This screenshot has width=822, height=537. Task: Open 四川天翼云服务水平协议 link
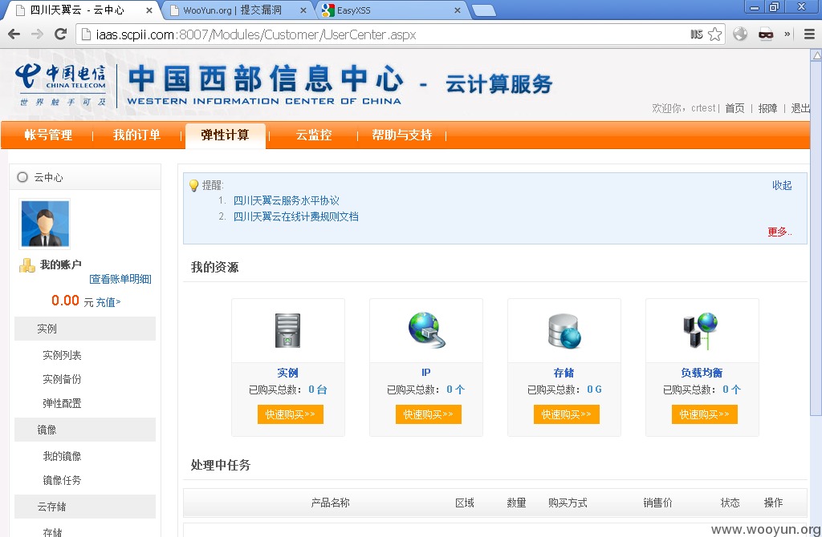[x=287, y=200]
